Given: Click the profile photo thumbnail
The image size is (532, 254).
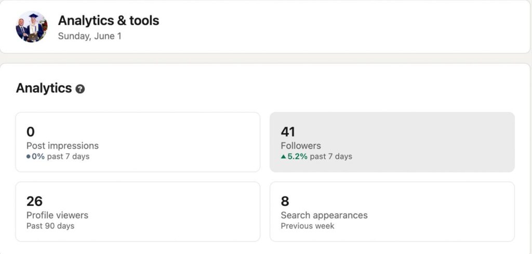Looking at the screenshot, I should tap(31, 26).
